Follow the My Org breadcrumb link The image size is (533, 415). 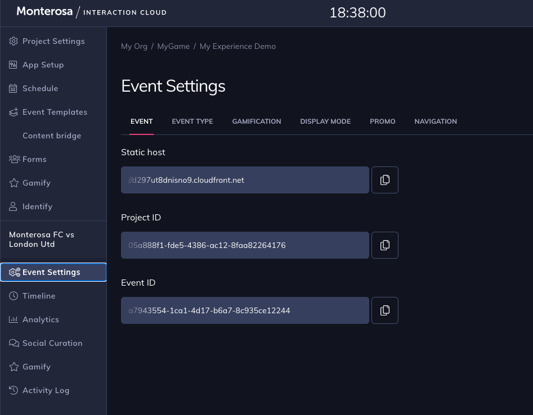(x=135, y=46)
